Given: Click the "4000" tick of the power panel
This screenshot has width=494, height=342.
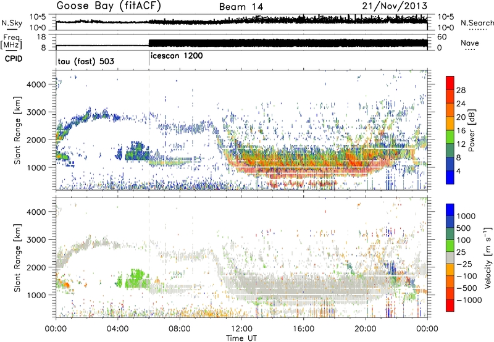Looking at the screenshot, I should [x=36, y=85].
